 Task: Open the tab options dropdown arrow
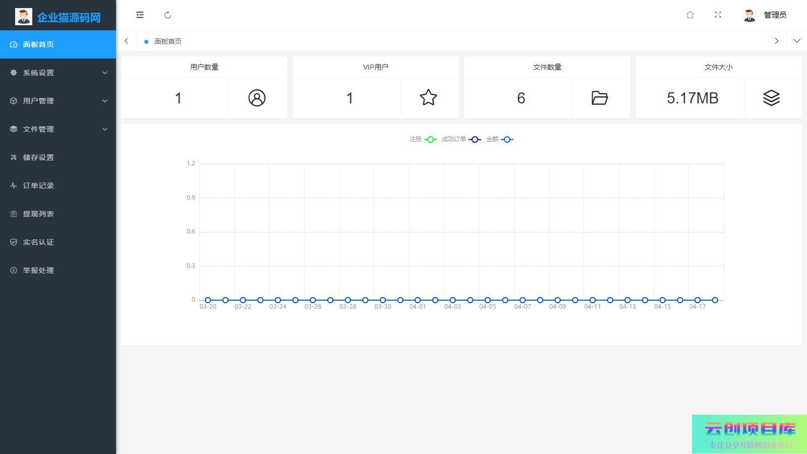tap(796, 41)
